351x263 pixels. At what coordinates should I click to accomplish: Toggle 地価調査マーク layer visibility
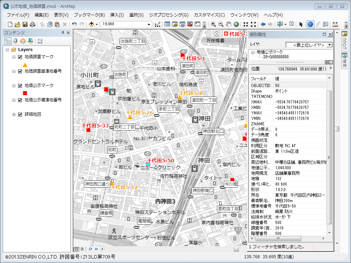tap(20, 57)
